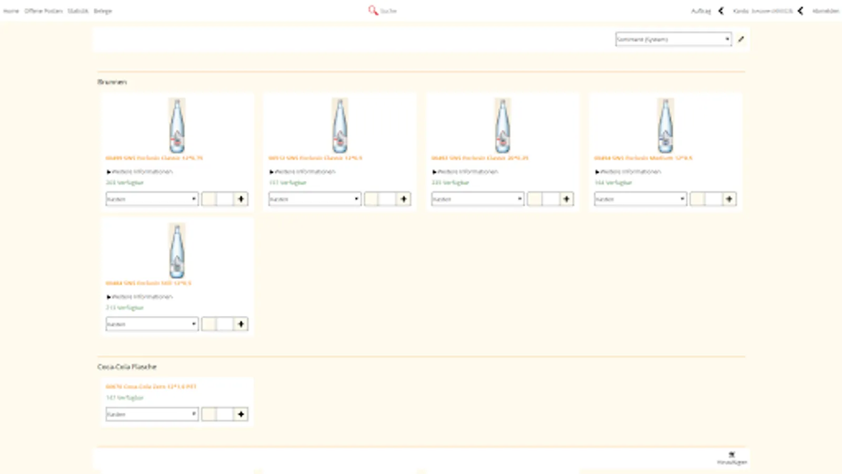Expand Weitere Informationen for Classic 12*0,75
Screen dimensions: 842x474
tap(139, 172)
